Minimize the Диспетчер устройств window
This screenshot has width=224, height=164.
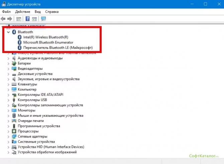(x=192, y=4)
